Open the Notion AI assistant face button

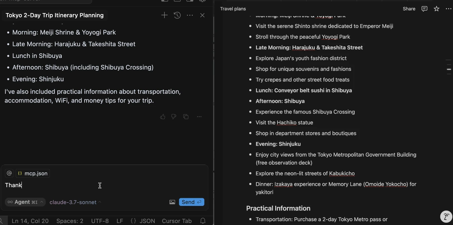tap(446, 216)
